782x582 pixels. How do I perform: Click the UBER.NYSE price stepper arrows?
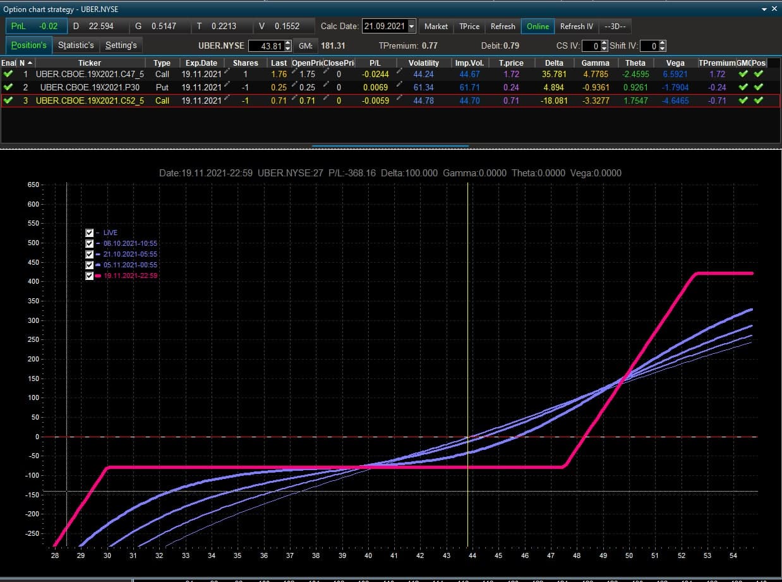[288, 45]
